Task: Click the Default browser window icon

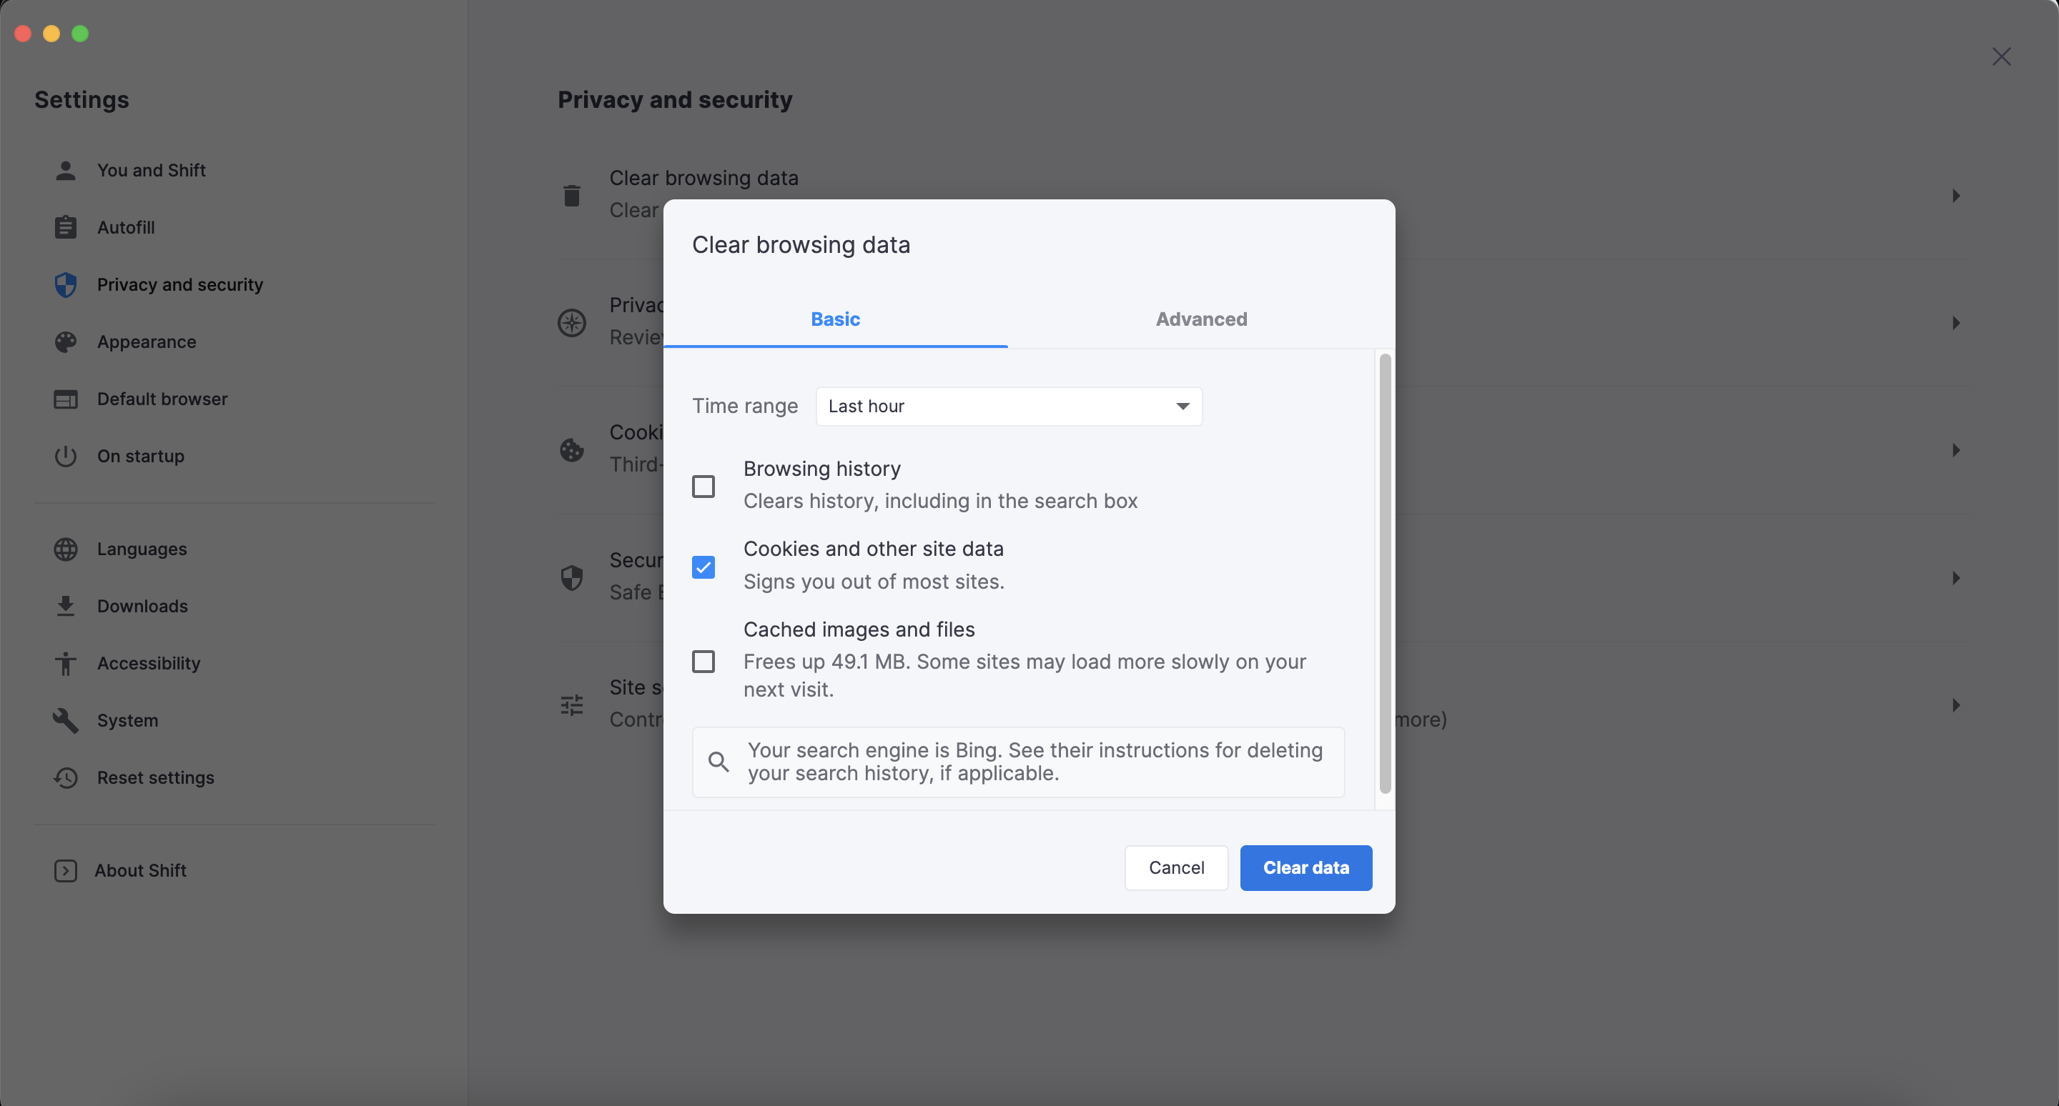Action: click(x=66, y=399)
